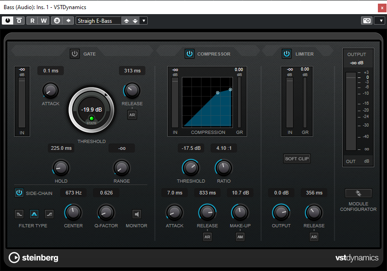Click the Gate range value -oo field
Screen dimensions: 387x271
pos(122,148)
